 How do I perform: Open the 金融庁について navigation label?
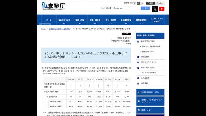[x=64, y=20]
